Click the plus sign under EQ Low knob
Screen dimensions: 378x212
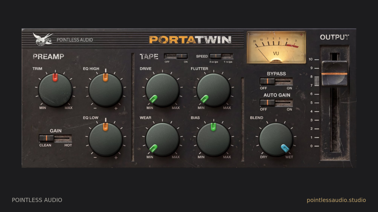[x=116, y=158]
